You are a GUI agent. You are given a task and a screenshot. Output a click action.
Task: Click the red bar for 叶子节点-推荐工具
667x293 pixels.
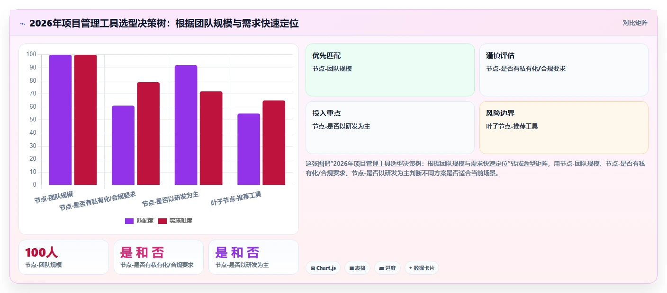274,142
